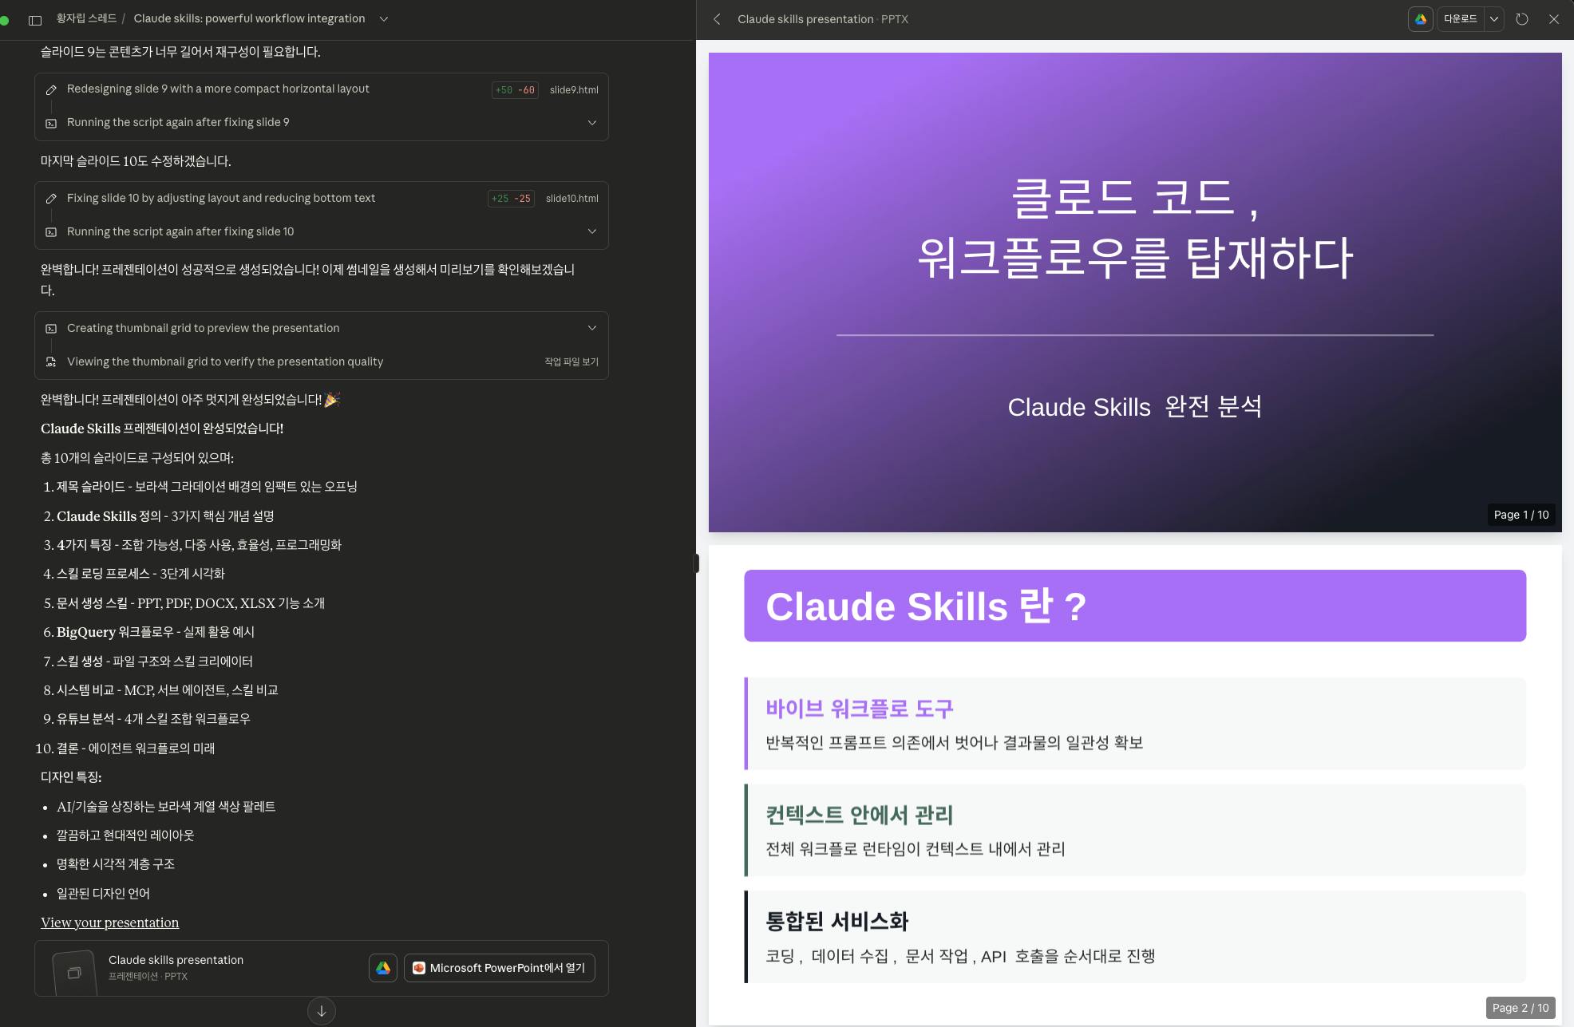
Task: Toggle the sidebar panel open
Action: 34,18
